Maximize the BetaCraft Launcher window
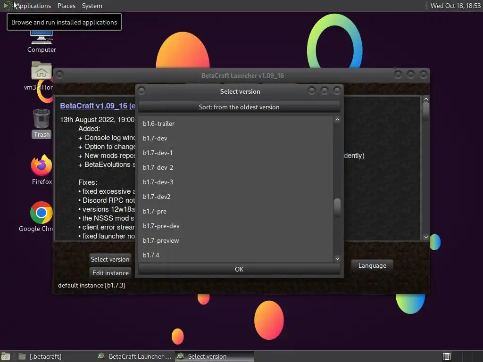This screenshot has width=483, height=362. 411,74
